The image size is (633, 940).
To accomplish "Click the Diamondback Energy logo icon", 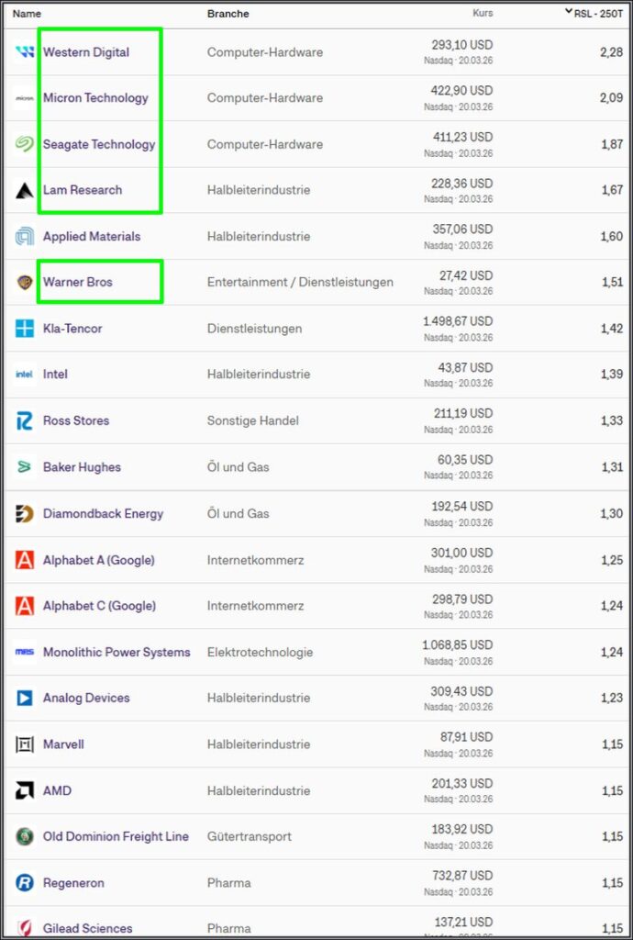I will click(x=25, y=513).
